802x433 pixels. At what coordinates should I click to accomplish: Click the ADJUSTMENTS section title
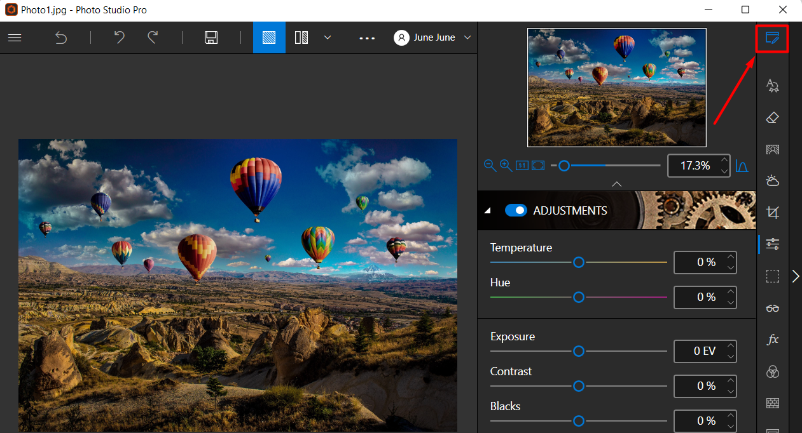pyautogui.click(x=570, y=211)
